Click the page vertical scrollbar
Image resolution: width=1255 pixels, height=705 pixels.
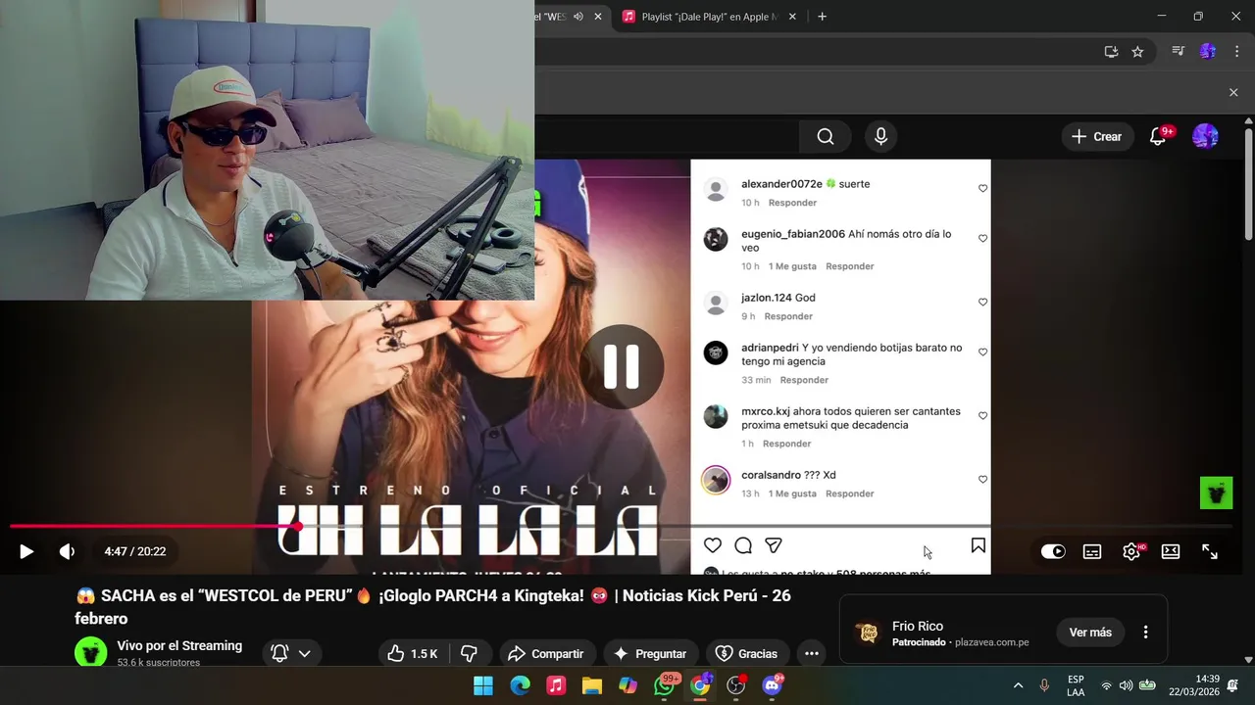pyautogui.click(x=1248, y=183)
